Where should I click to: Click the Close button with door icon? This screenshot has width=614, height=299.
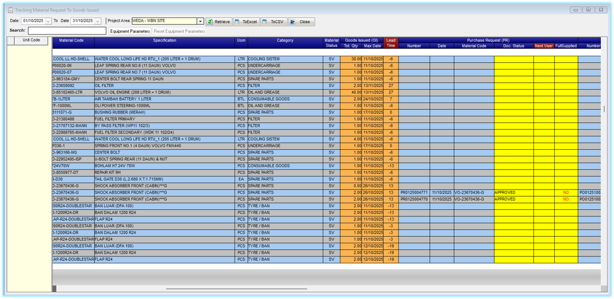click(302, 22)
